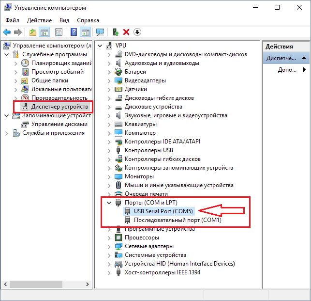Click the Disable device down-arrow icon
This screenshot has height=301, width=311.
[x=137, y=32]
